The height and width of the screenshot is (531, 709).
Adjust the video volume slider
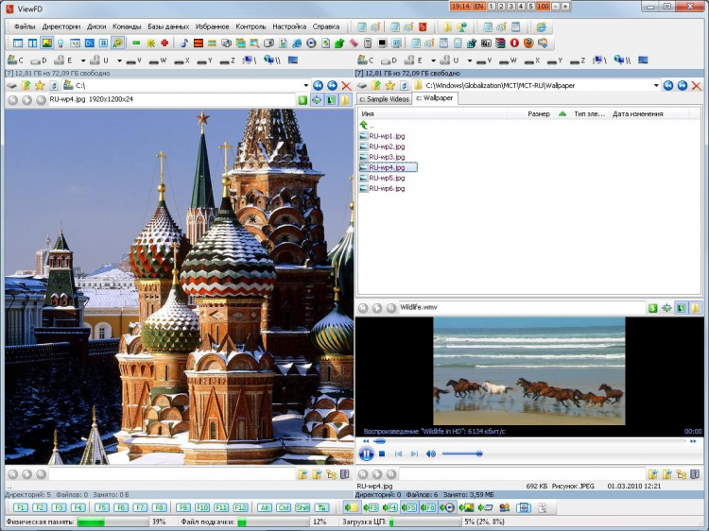point(462,454)
